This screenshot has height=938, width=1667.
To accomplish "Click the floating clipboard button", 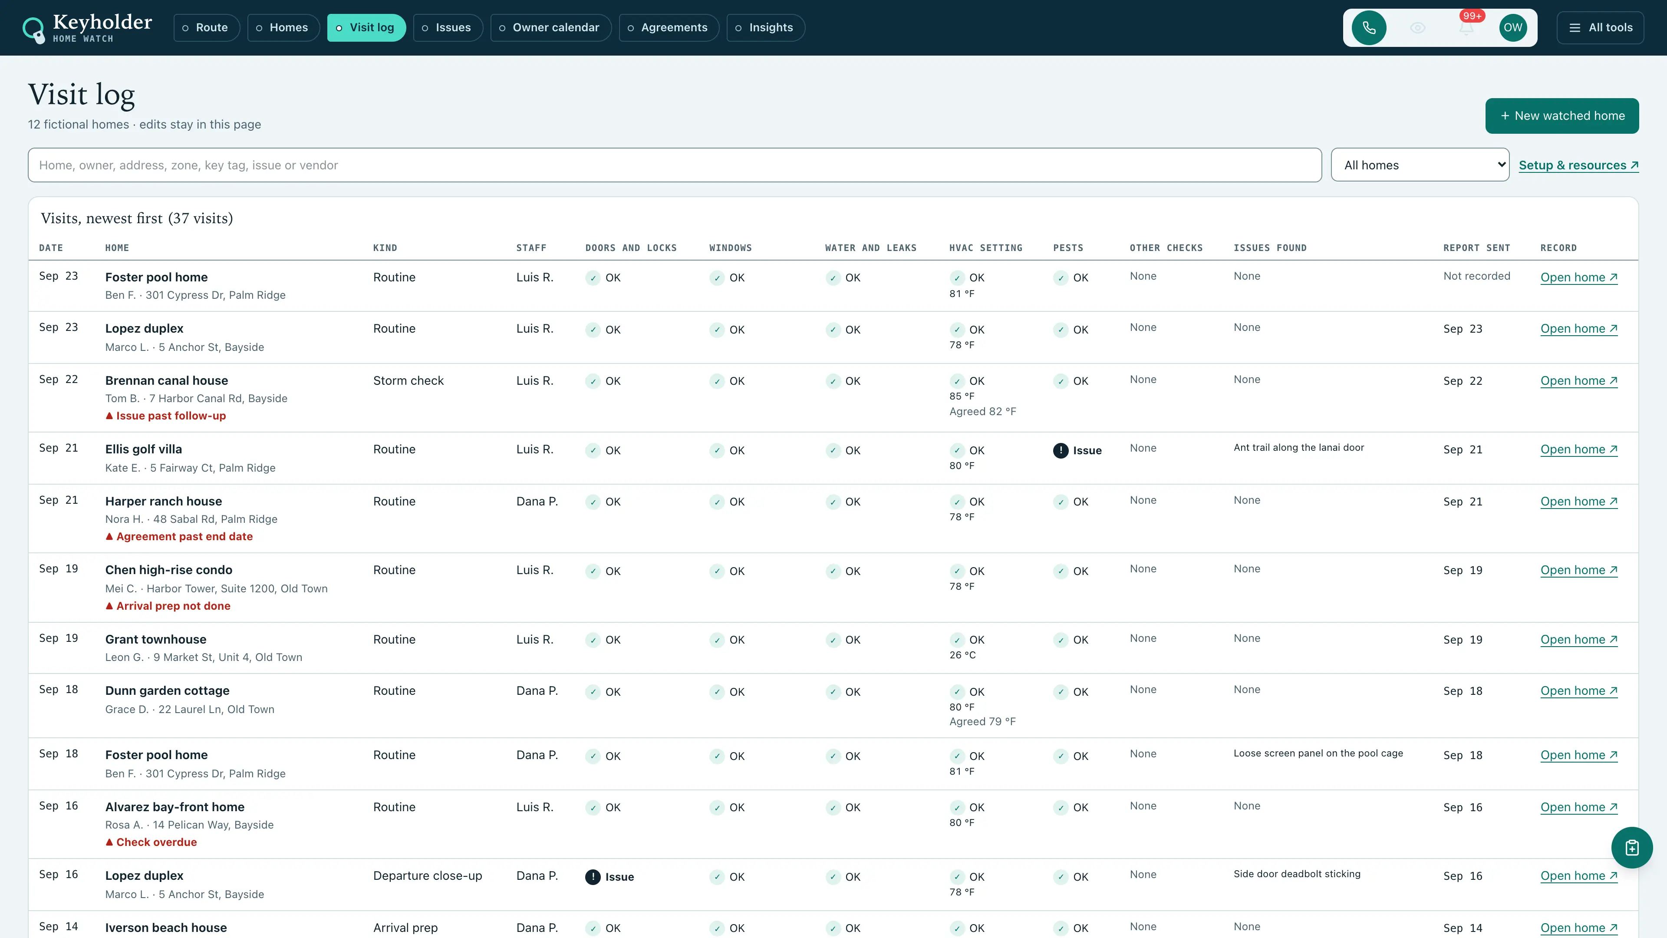I will tap(1631, 847).
